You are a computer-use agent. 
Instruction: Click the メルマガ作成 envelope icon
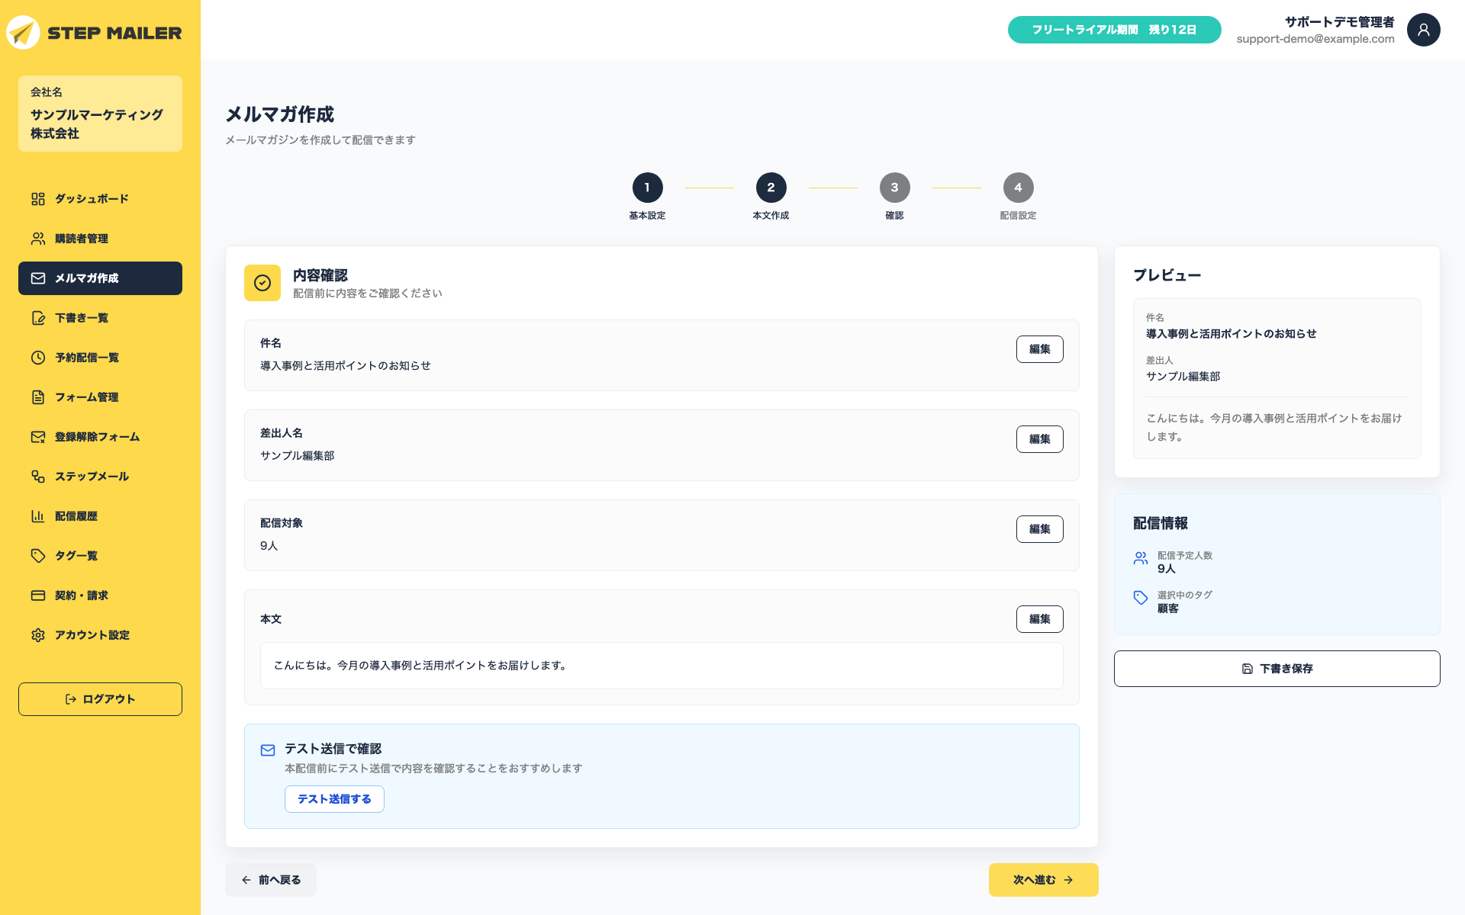pyautogui.click(x=38, y=278)
